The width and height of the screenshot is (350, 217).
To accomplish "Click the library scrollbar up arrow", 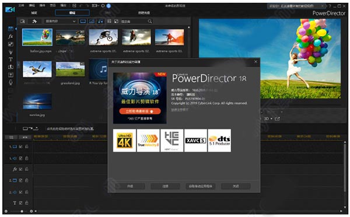I will point(189,27).
